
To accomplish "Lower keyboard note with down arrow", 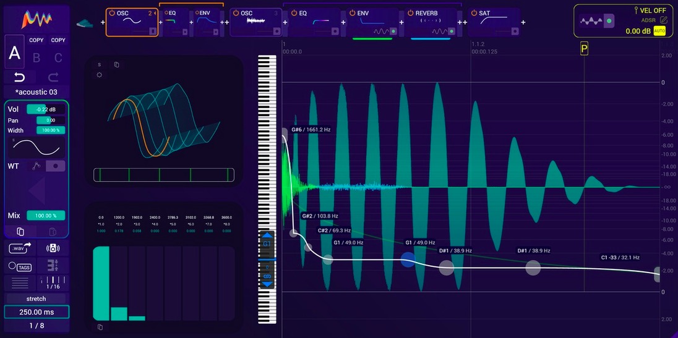I will coord(267,284).
